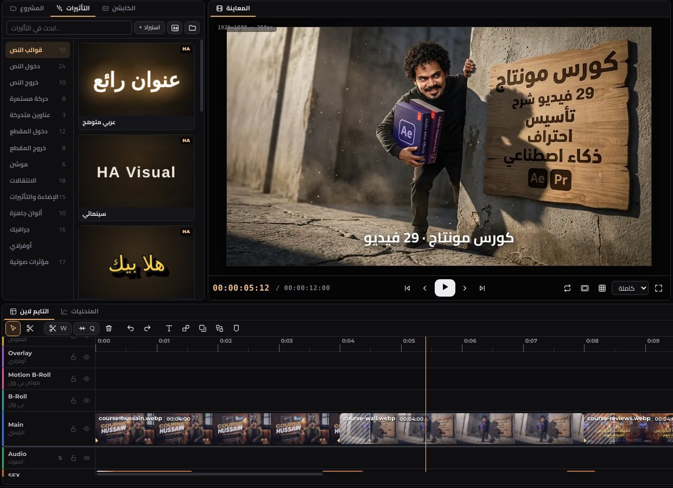Select the ألوان جاهزة category
673x488 pixels.
[37, 213]
